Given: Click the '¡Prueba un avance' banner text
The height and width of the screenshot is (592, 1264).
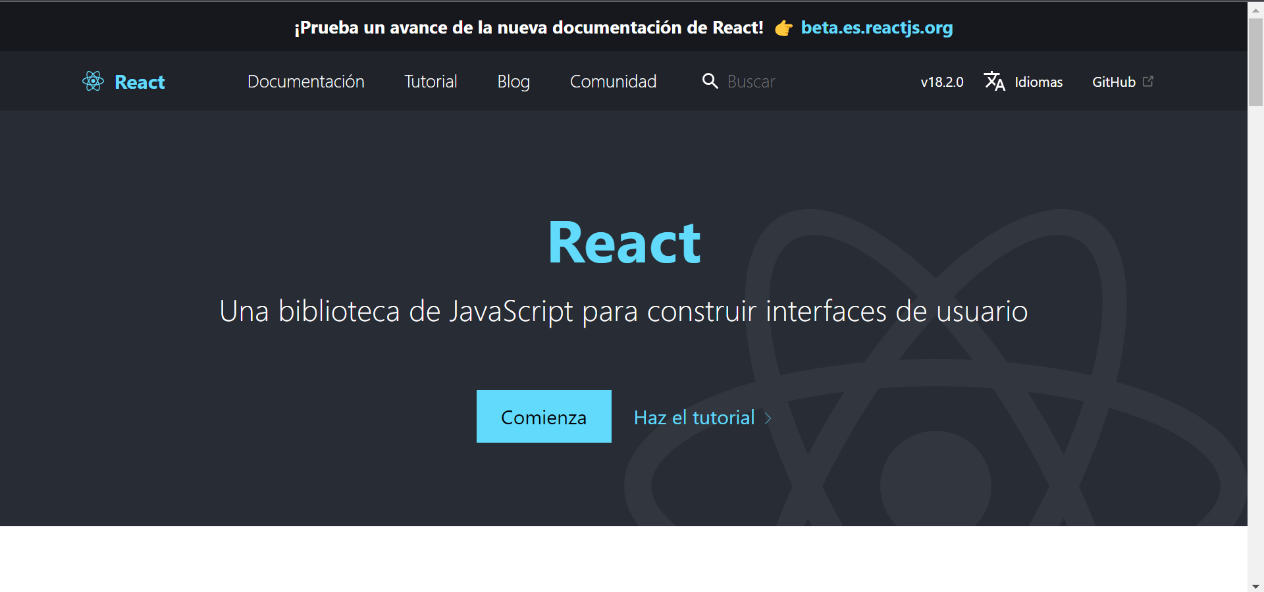Looking at the screenshot, I should pyautogui.click(x=529, y=28).
